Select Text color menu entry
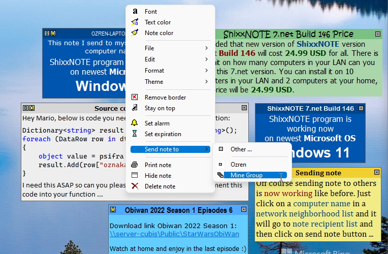The height and width of the screenshot is (254, 388). tap(170, 22)
